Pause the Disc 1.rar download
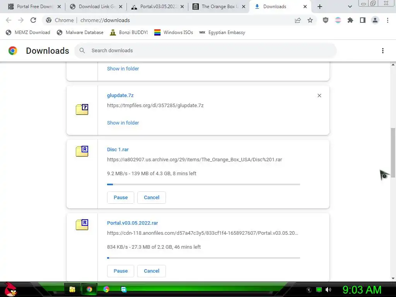 pos(121,198)
